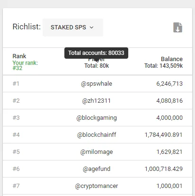The width and height of the screenshot is (195, 196).
Task: Select balance 1,784,490.891 cell
Action: [x=164, y=135]
